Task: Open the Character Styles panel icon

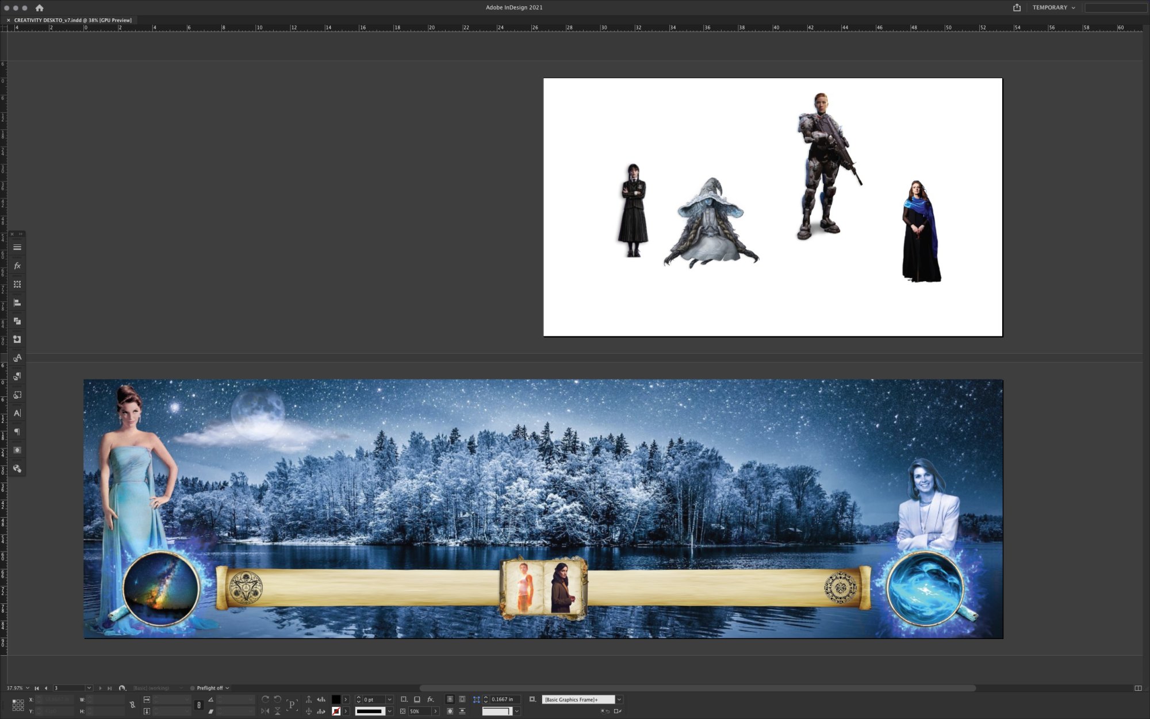Action: click(x=17, y=358)
